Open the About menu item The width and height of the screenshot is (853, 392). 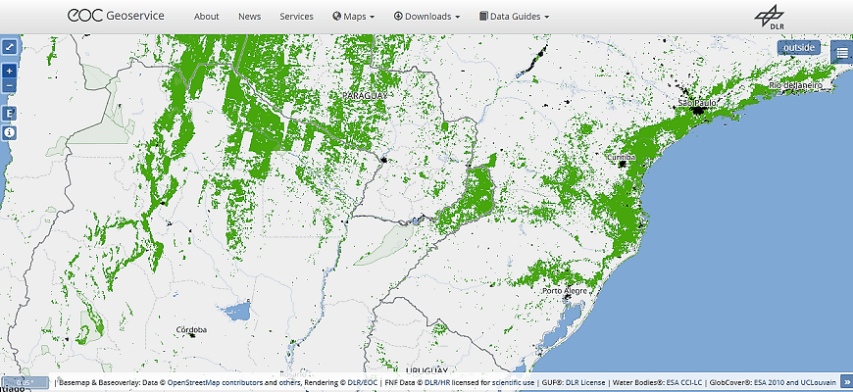(x=206, y=17)
